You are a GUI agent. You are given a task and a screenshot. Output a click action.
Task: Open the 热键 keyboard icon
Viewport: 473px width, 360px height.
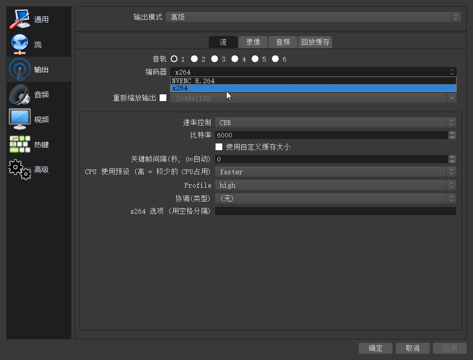[20, 144]
